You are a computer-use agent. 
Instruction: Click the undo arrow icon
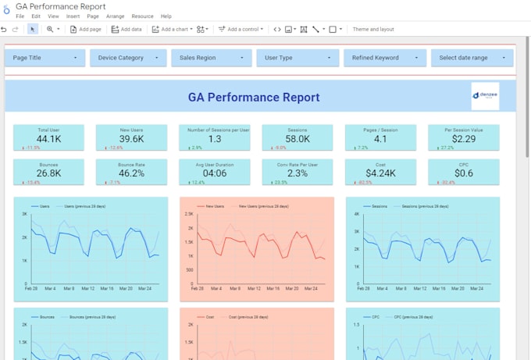[x=4, y=30]
